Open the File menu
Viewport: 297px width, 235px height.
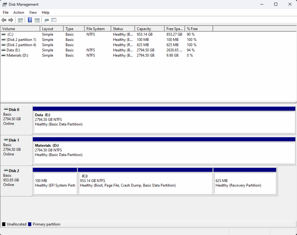[x=5, y=12]
